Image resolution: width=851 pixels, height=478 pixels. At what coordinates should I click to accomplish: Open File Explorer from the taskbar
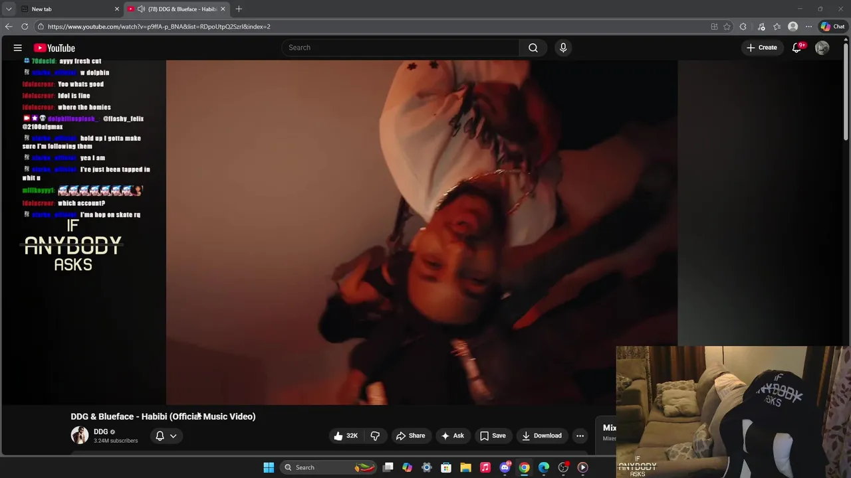466,467
